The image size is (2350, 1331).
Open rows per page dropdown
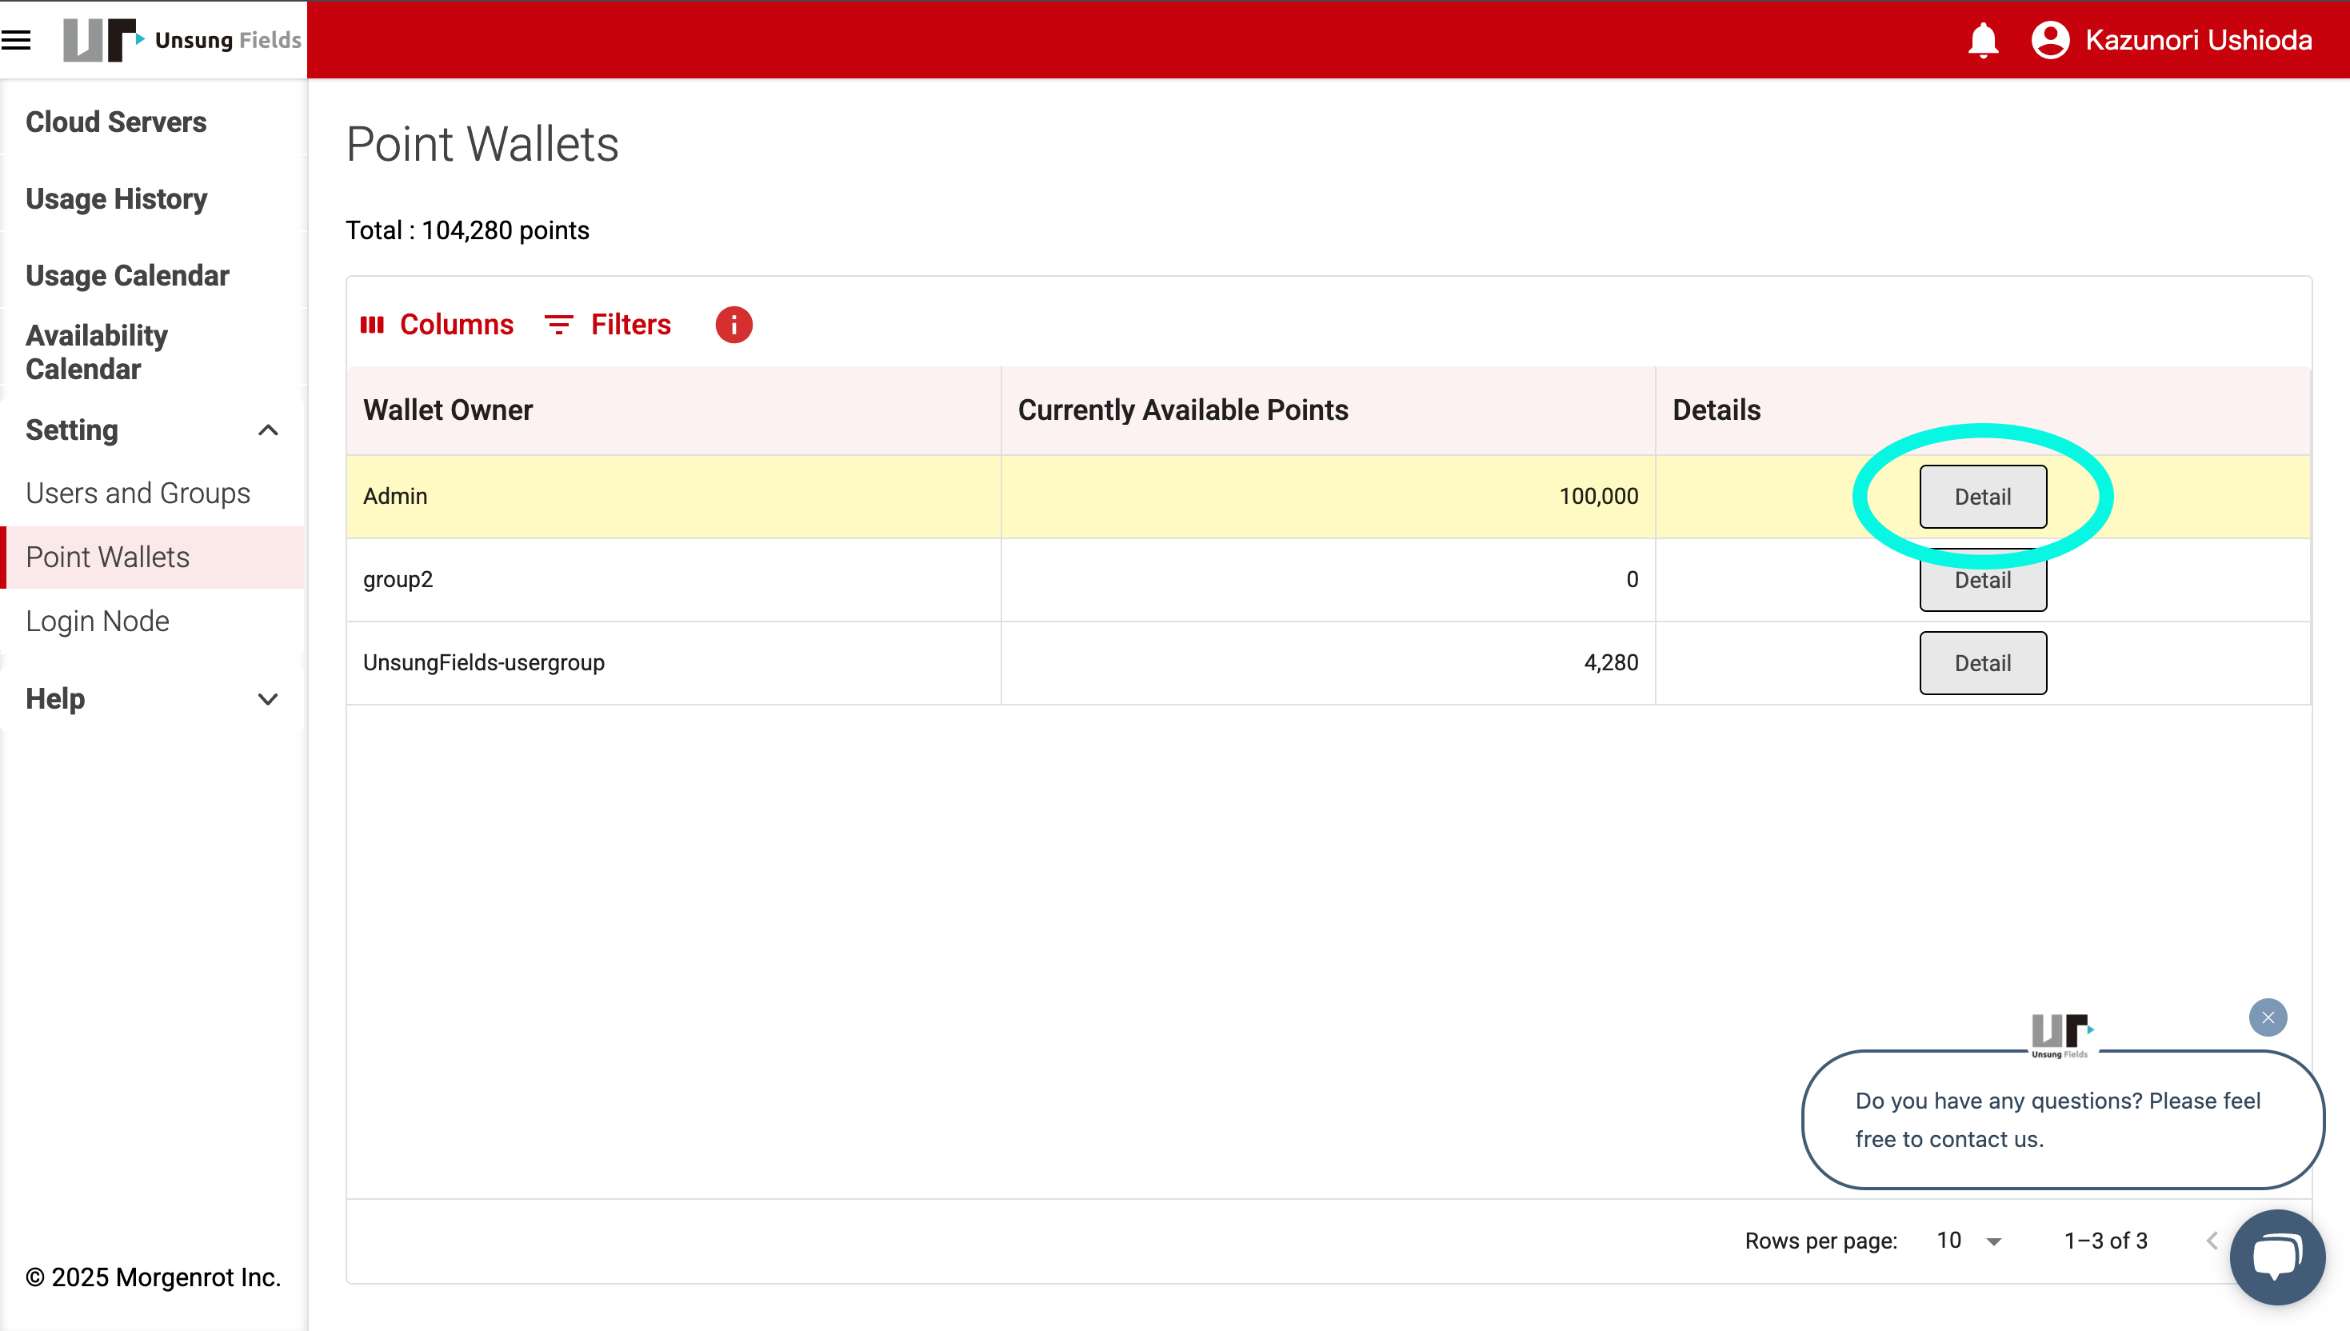(x=1970, y=1241)
